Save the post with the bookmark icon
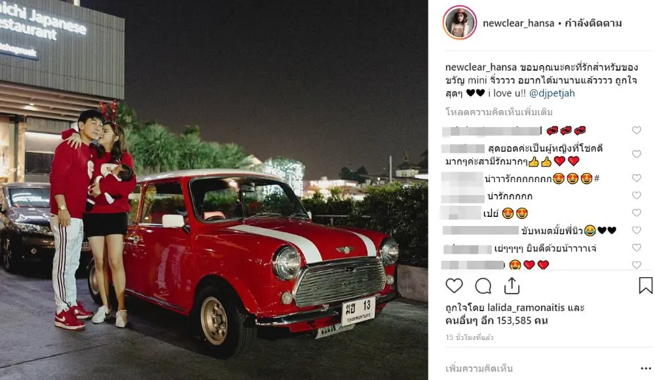Screen dimensions: 655x380 coord(645,286)
